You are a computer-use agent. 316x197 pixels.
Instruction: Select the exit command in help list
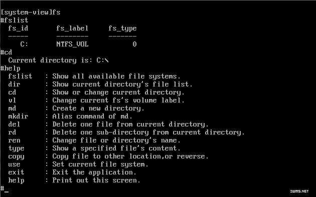pyautogui.click(x=16, y=172)
